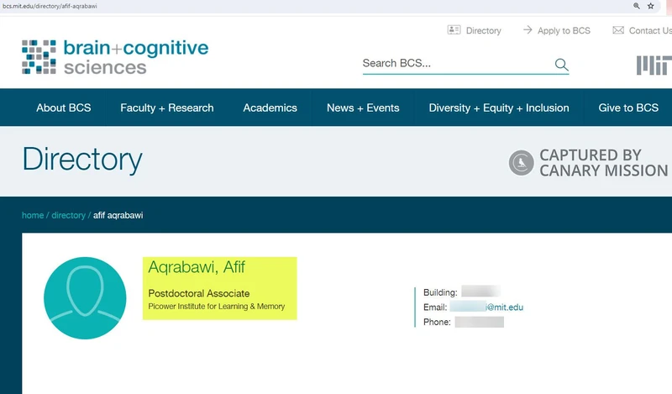Click the search magnifier icon
This screenshot has height=394, width=672.
(x=561, y=65)
